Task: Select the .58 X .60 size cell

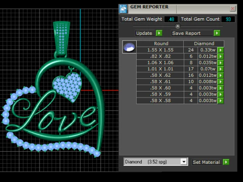Action: [160, 88]
